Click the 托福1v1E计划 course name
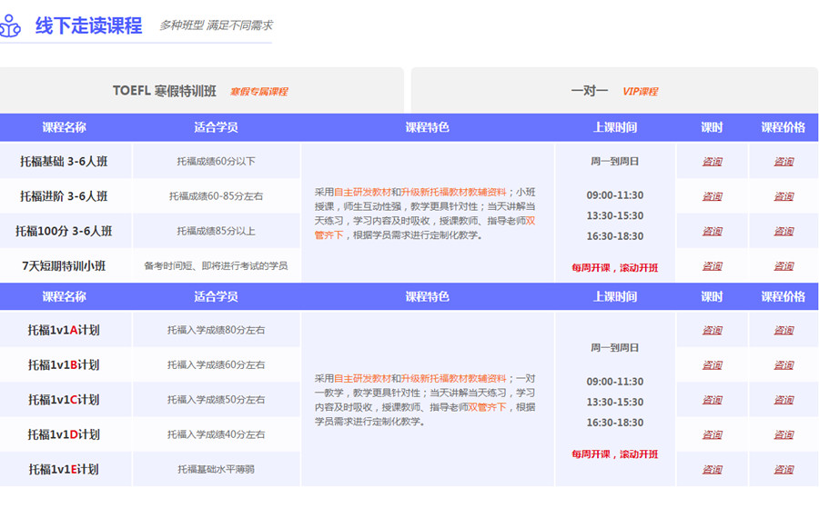 64,470
